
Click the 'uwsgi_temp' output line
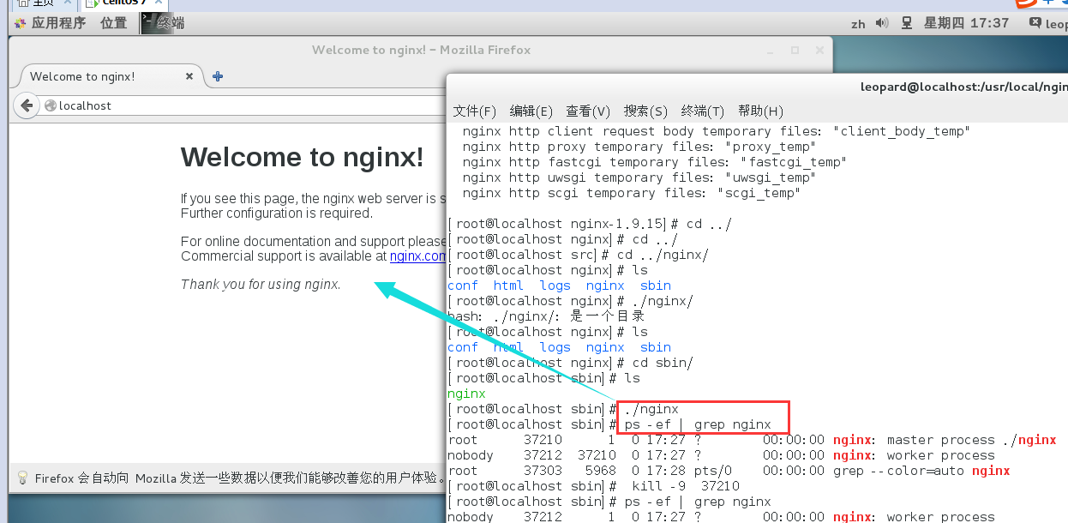[x=639, y=177]
